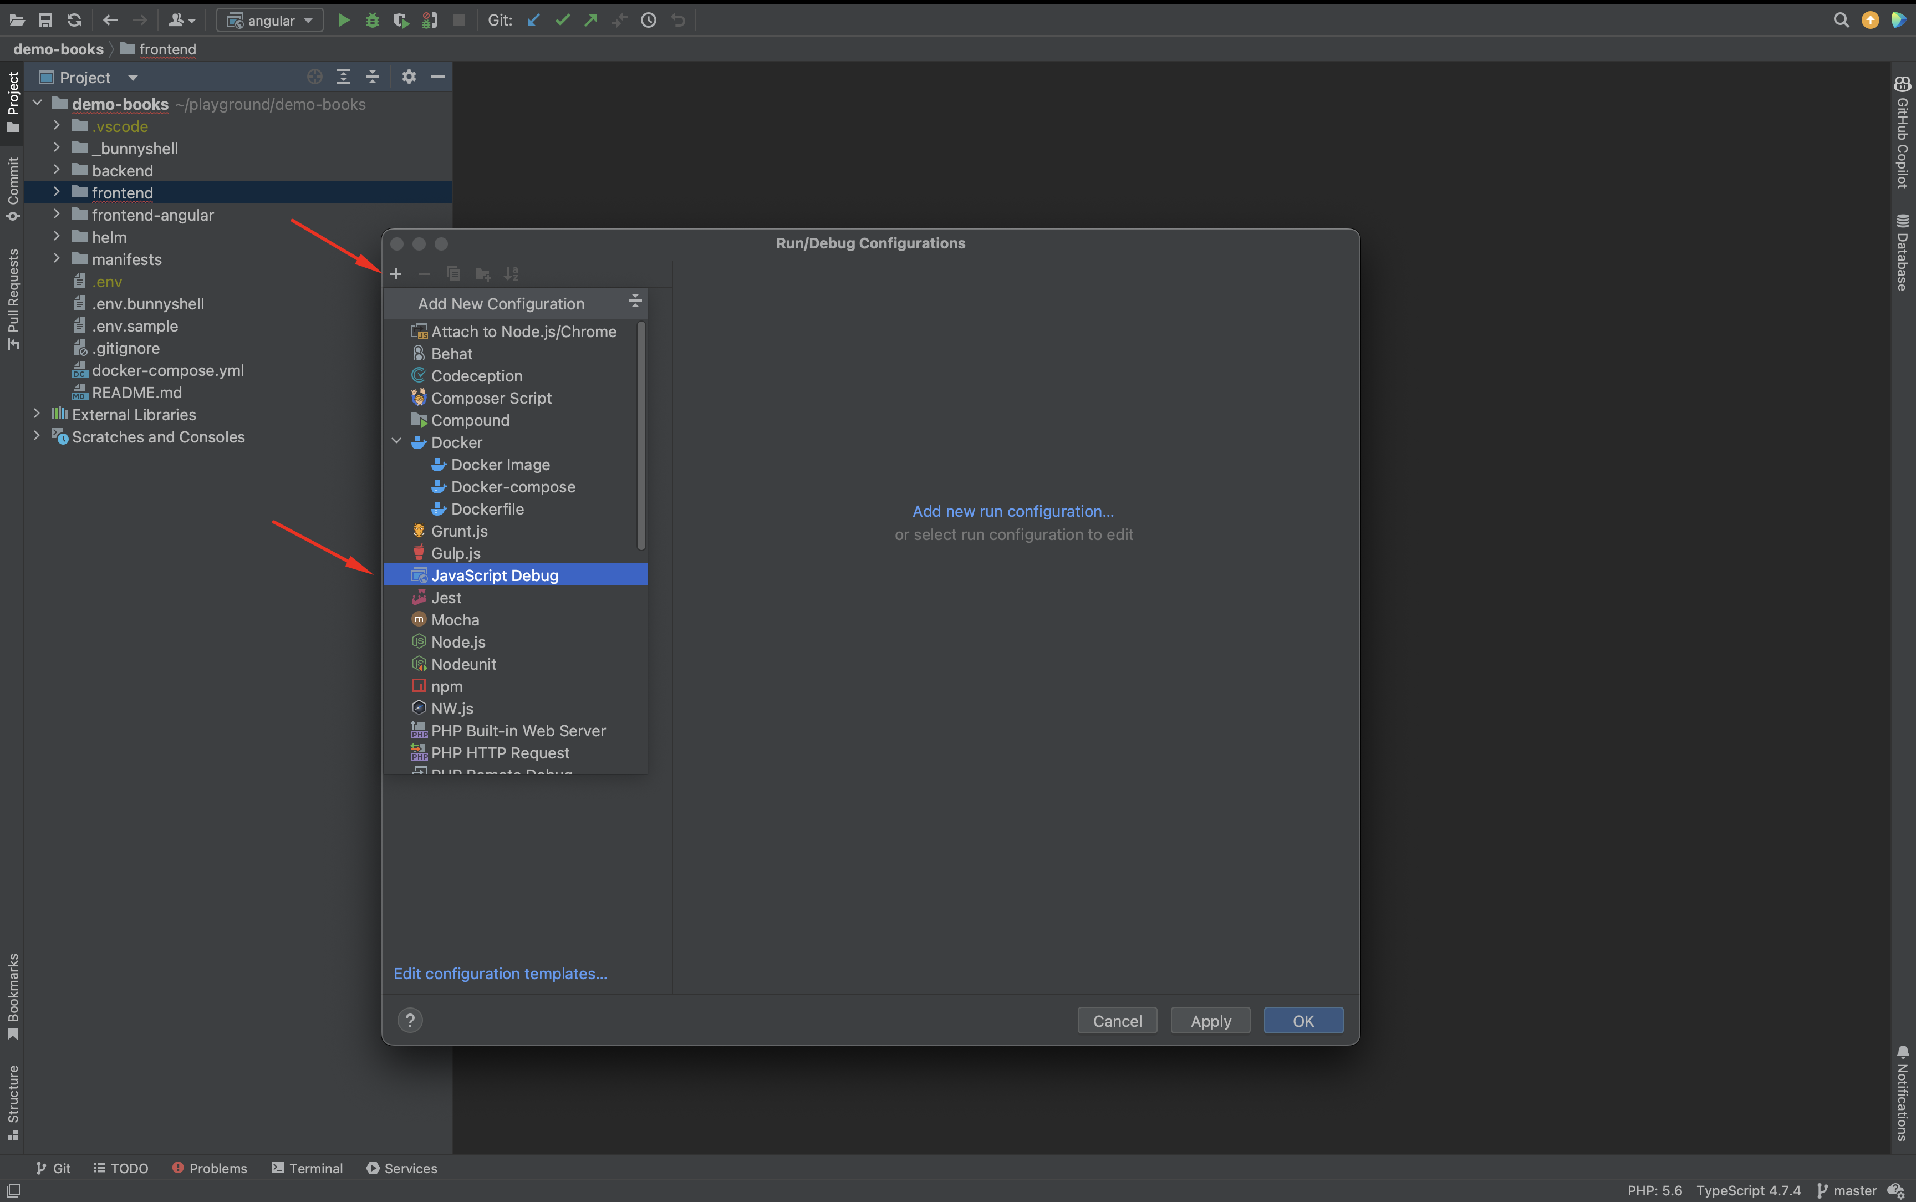Click Edit configuration templates link
Viewport: 1916px width, 1202px height.
click(500, 973)
